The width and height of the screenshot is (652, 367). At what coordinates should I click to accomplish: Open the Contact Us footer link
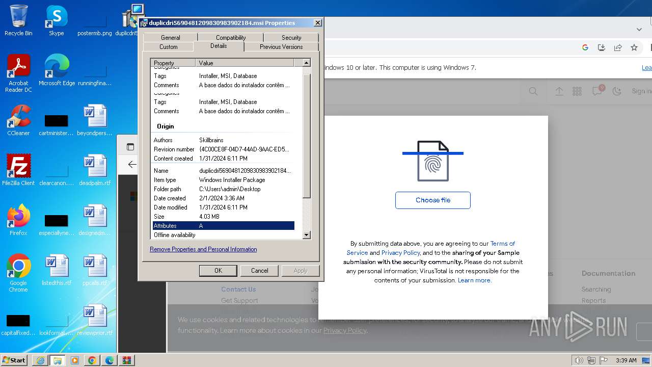click(x=238, y=289)
